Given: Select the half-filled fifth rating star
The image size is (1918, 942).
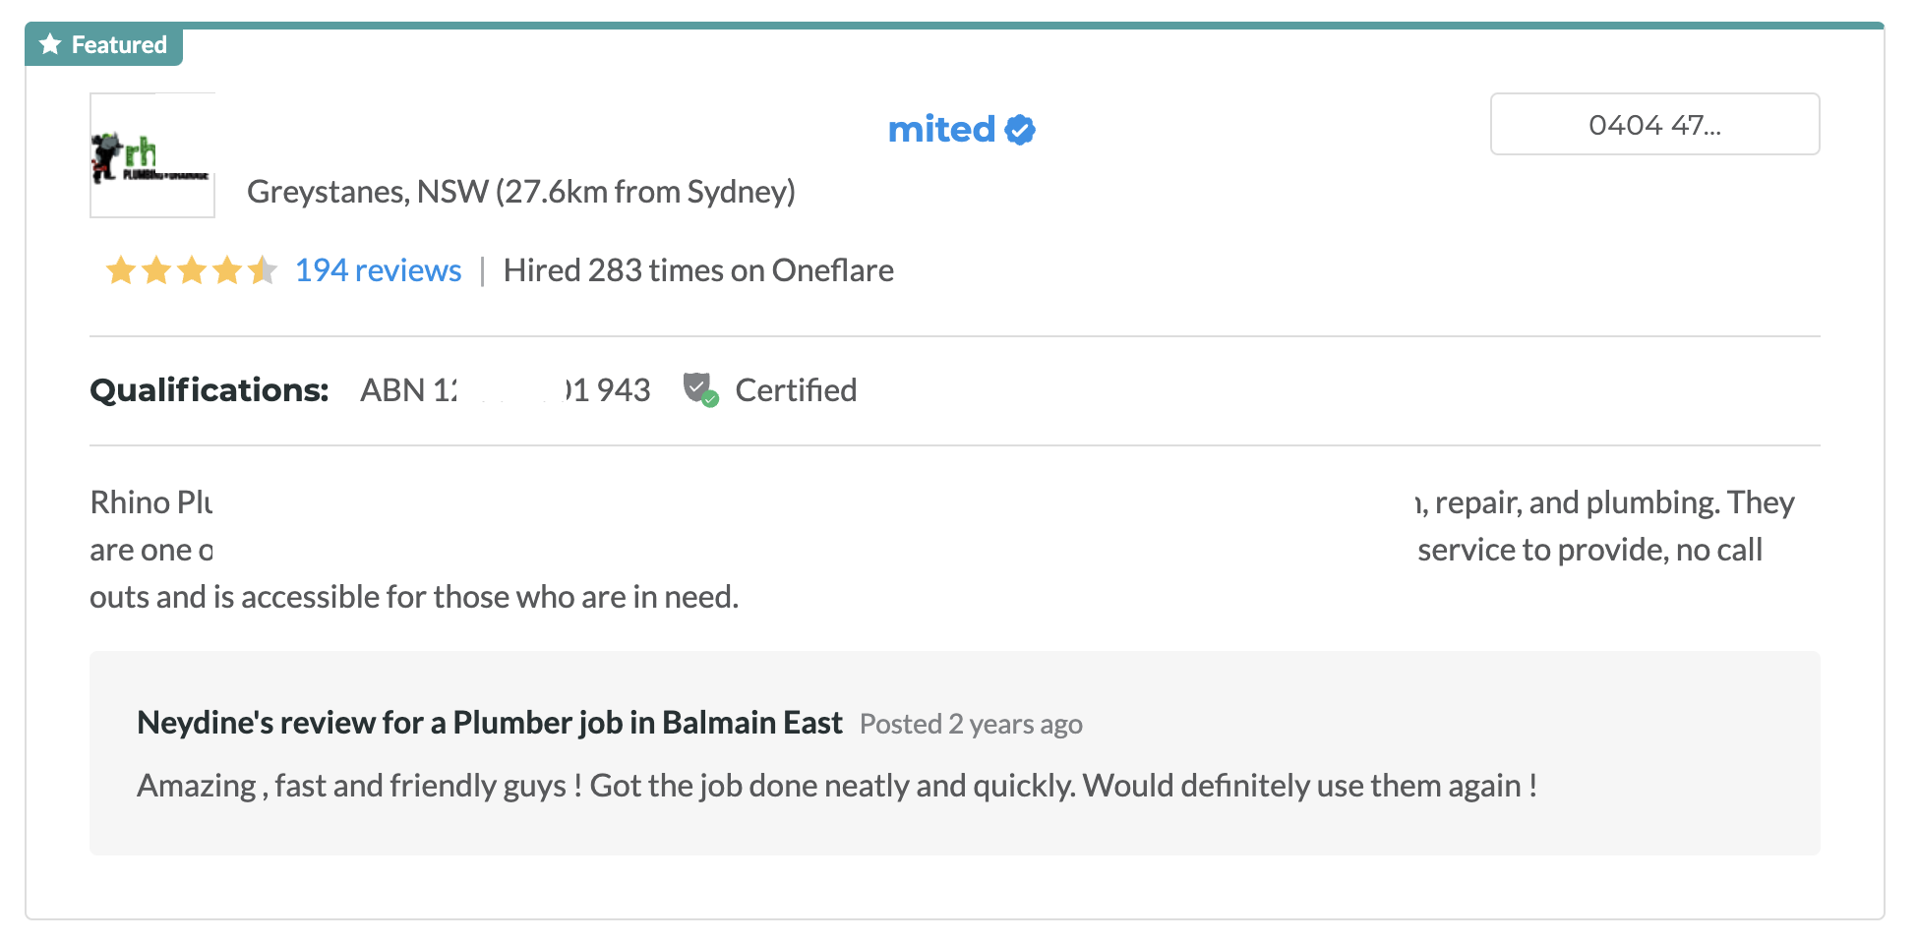Looking at the screenshot, I should 262,269.
